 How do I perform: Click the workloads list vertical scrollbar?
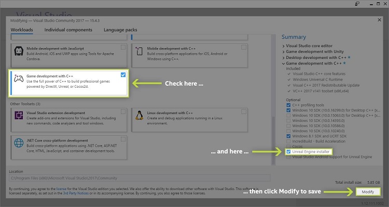click(x=273, y=140)
